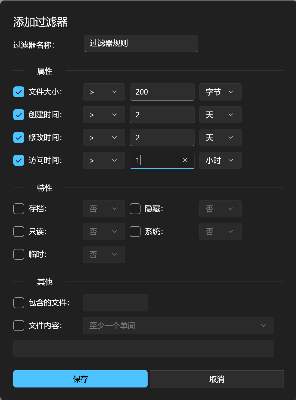Click the 修改时间 value field
Viewport: 296px width, 400px height.
(x=162, y=137)
